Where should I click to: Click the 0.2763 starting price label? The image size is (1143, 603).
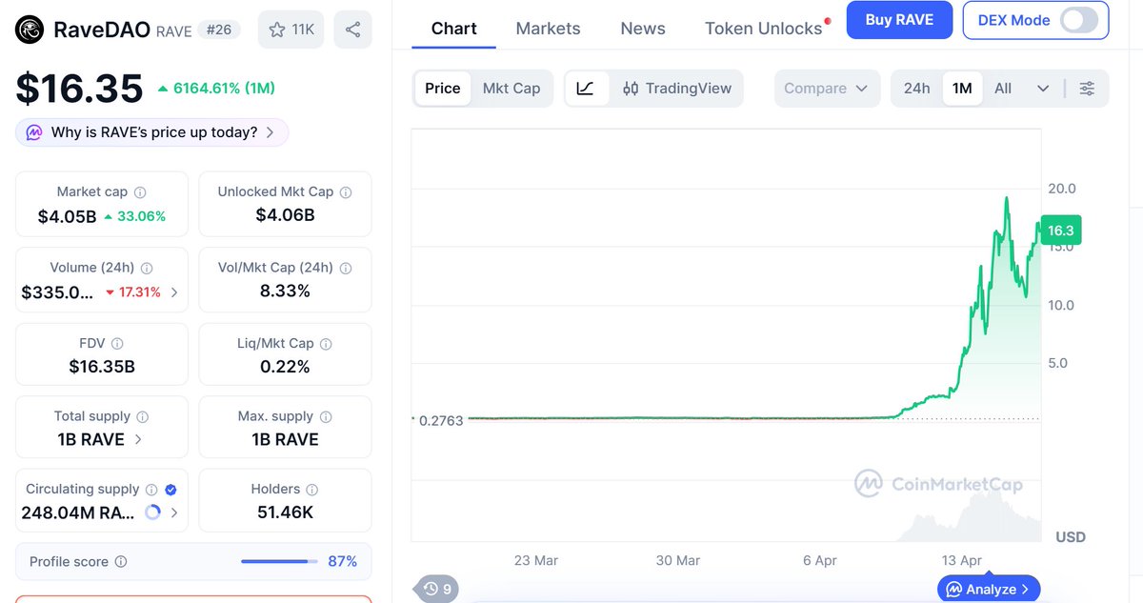(x=441, y=420)
